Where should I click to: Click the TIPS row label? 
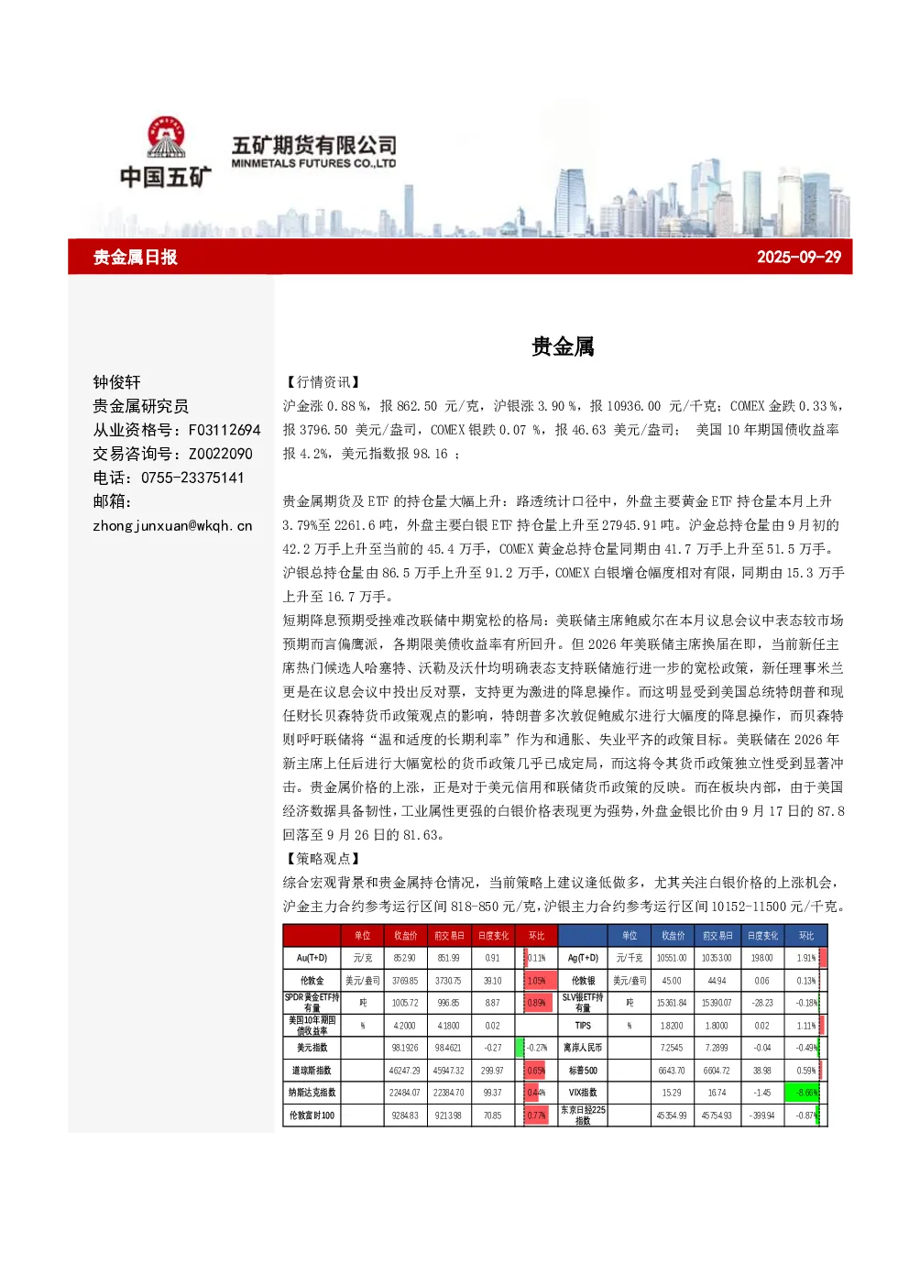point(583,1026)
